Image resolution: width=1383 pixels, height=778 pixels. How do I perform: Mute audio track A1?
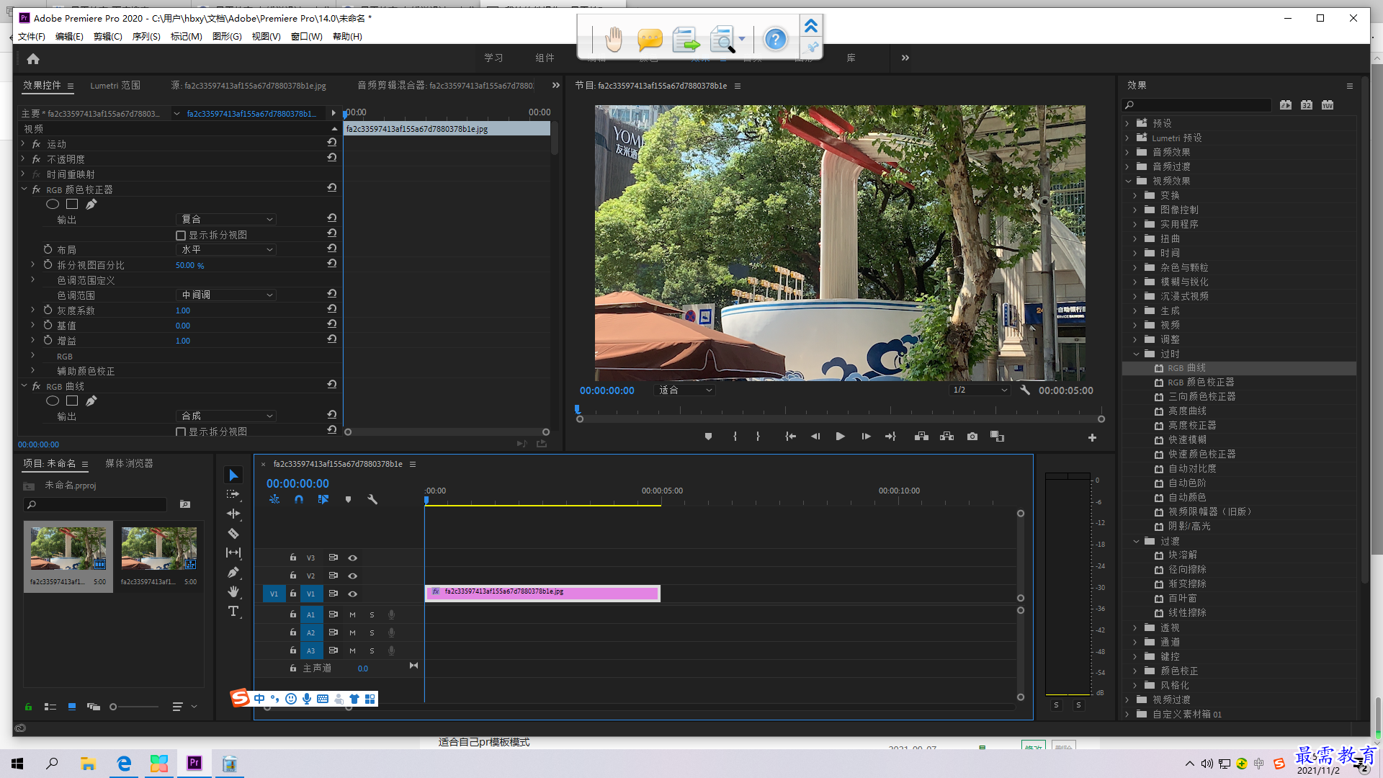click(x=352, y=614)
